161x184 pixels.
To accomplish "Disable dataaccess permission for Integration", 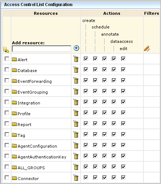I will tap(114, 102).
